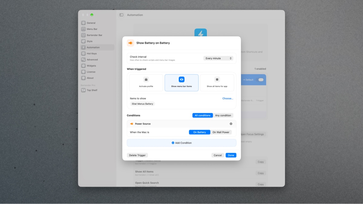The height and width of the screenshot is (204, 363).
Task: Open Hot Keys via its sidebar icon
Action: click(83, 53)
